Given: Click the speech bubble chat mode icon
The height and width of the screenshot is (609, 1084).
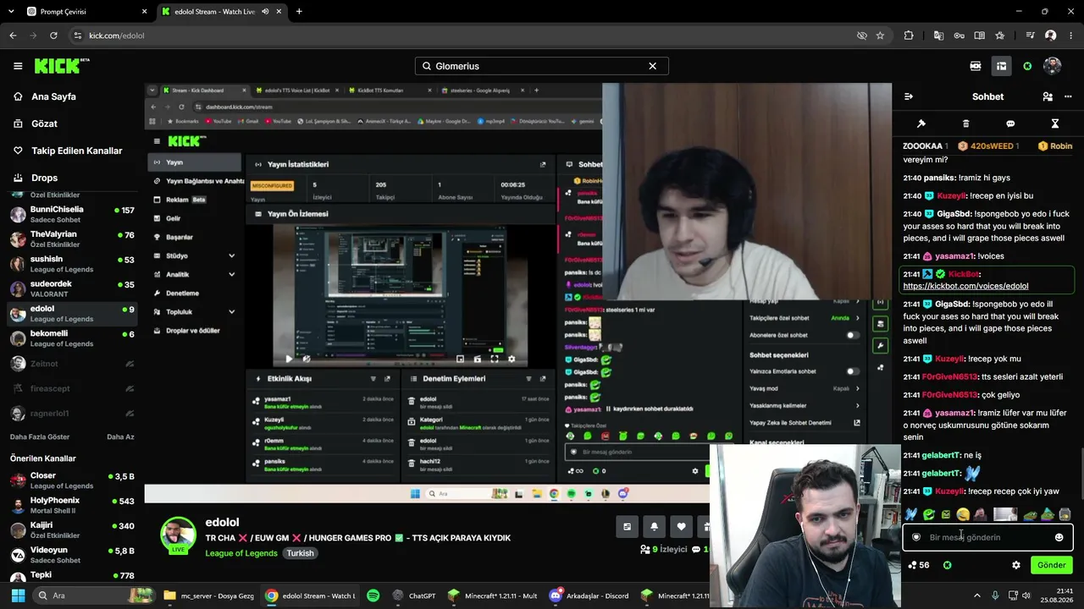Looking at the screenshot, I should click(1010, 123).
